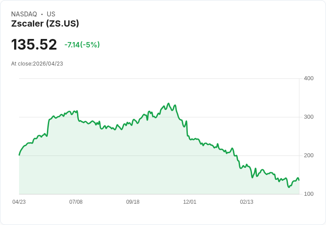Click the 12/01 x-axis date
The height and width of the screenshot is (225, 326).
tap(190, 202)
